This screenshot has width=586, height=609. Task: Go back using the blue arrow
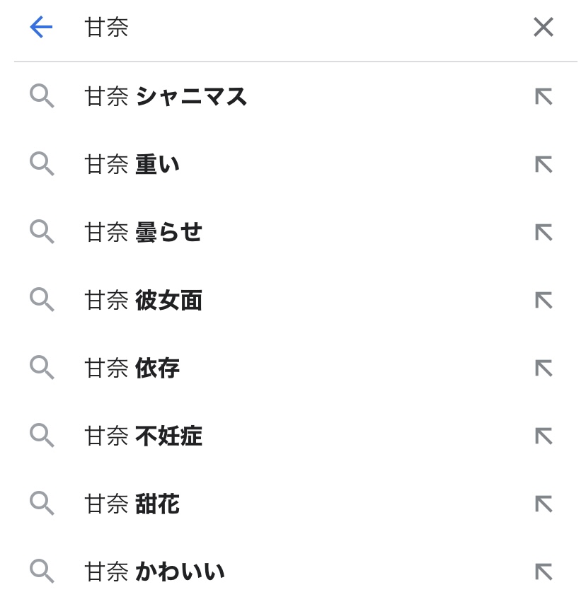(x=41, y=27)
